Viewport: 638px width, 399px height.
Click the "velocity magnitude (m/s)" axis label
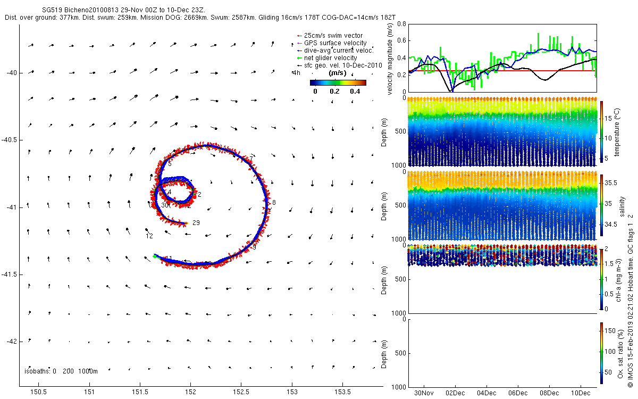click(x=391, y=58)
